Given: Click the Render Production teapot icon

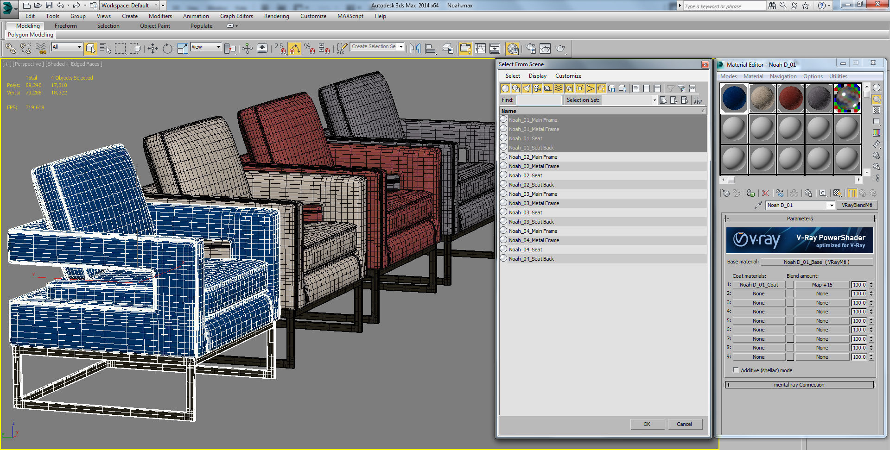Looking at the screenshot, I should 560,48.
